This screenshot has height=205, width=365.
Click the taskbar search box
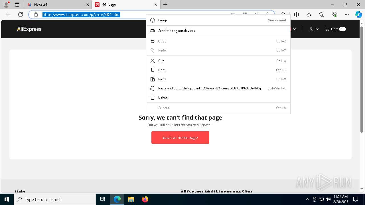(55, 199)
